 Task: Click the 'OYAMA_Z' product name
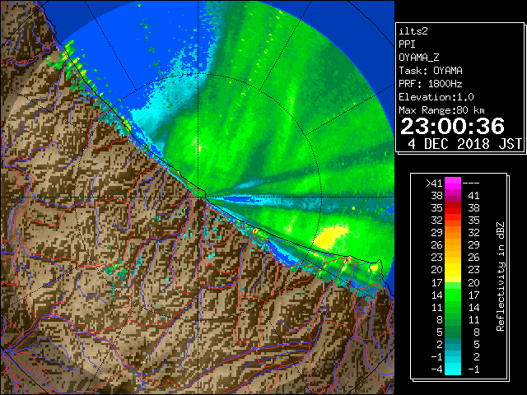(x=419, y=58)
